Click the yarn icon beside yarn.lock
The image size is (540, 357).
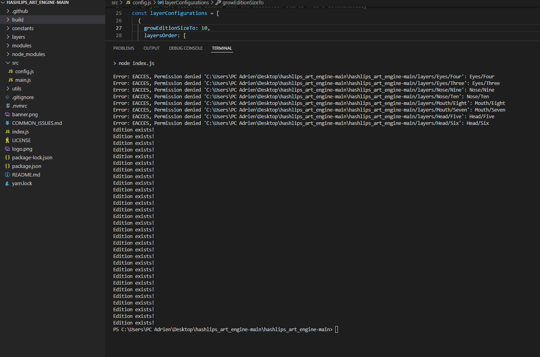click(x=8, y=183)
